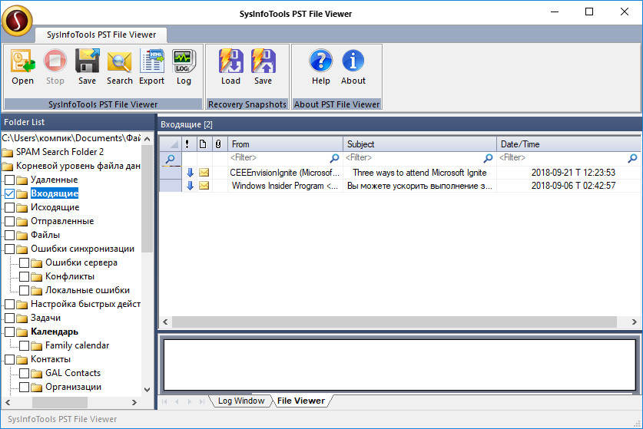Check the Family calendar checkbox
Image resolution: width=643 pixels, height=429 pixels.
tap(24, 346)
